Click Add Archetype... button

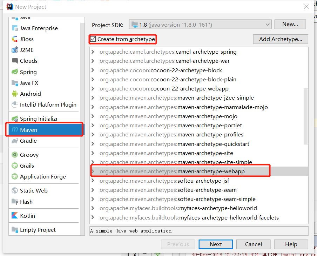[x=281, y=39]
